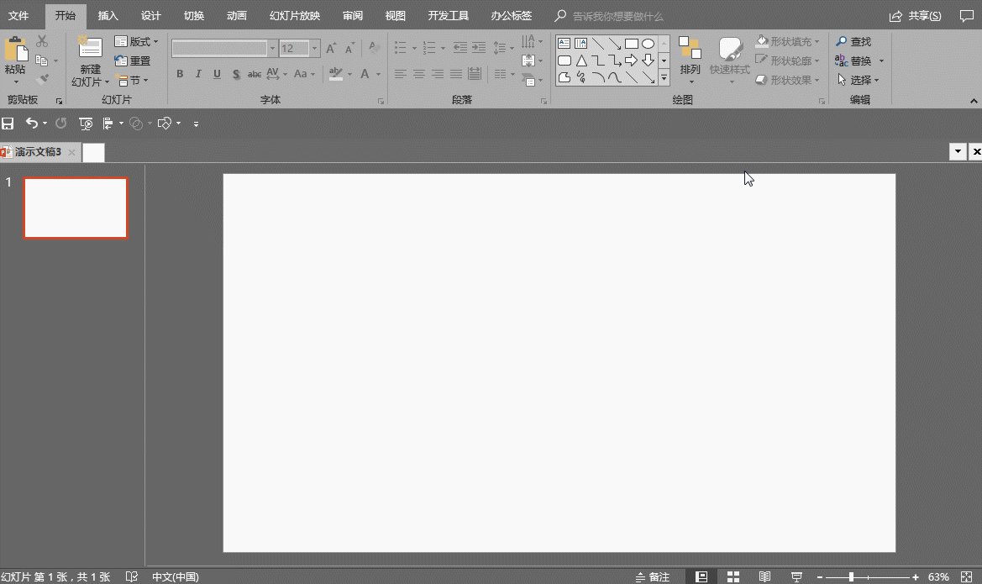
Task: Start slideshow from beginning via quick toolbar icon
Action: point(85,124)
